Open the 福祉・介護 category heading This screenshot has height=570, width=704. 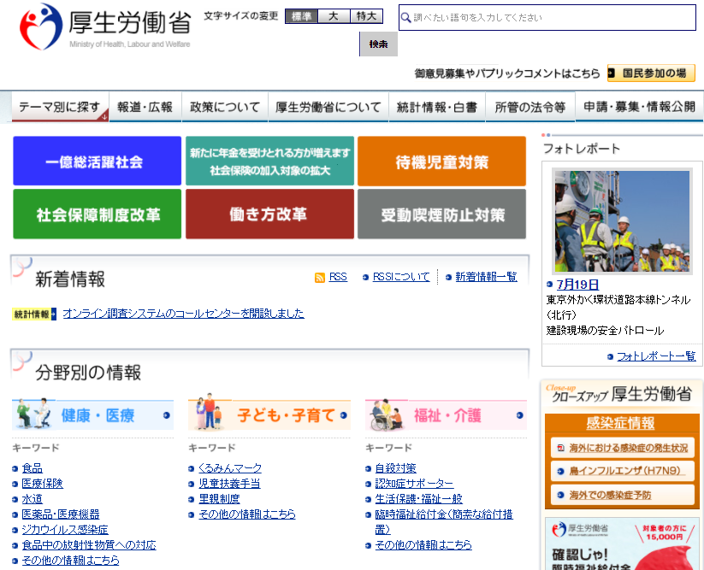pos(446,414)
